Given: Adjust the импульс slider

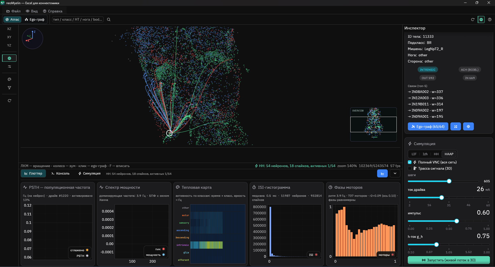Looking at the screenshot, I should [457, 221].
